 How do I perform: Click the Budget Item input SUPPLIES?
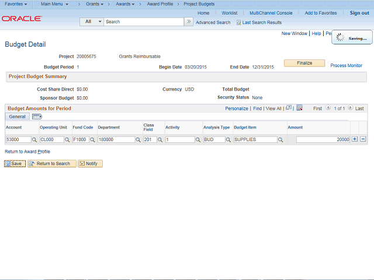point(255,139)
